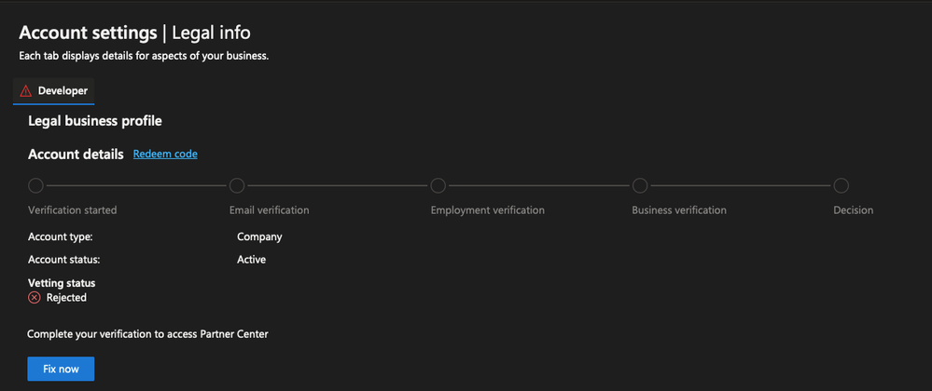
Task: Click the Active account status value
Action: click(251, 260)
